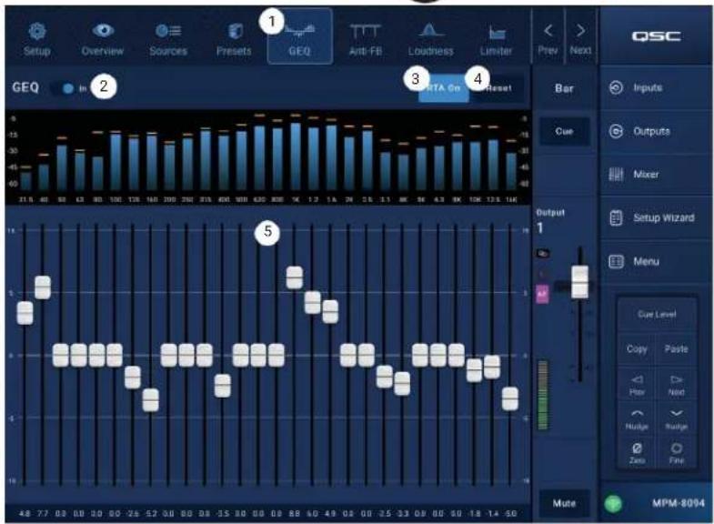Select the 10K fader showing -1.8

point(474,370)
